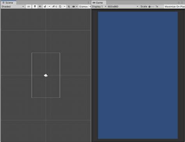
Task: Open the grid settings dropdown arrow
Action: [64, 7]
